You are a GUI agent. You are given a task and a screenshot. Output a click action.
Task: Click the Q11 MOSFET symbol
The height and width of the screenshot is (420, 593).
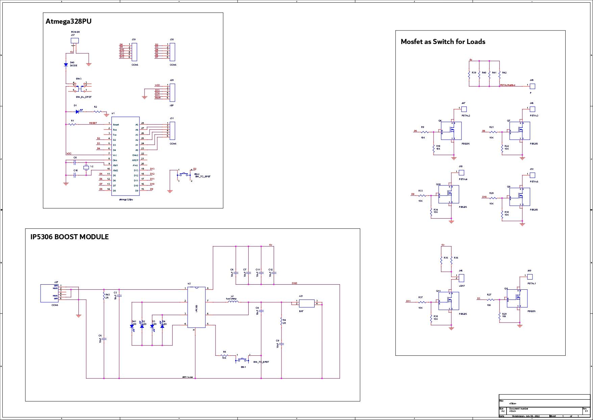(x=449, y=301)
